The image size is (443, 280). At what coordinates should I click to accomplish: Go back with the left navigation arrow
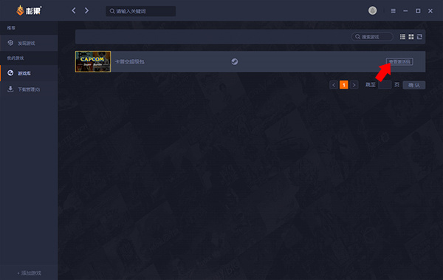[x=74, y=11]
